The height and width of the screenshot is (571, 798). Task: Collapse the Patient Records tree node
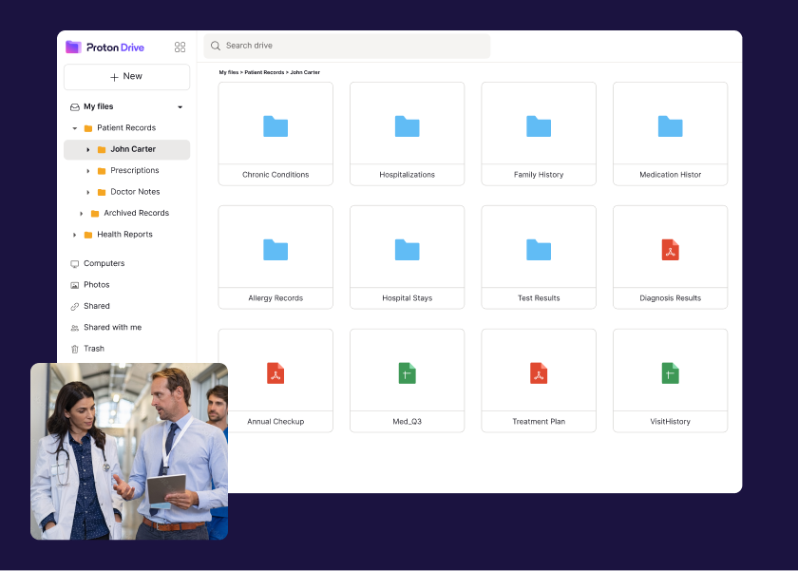coord(75,128)
